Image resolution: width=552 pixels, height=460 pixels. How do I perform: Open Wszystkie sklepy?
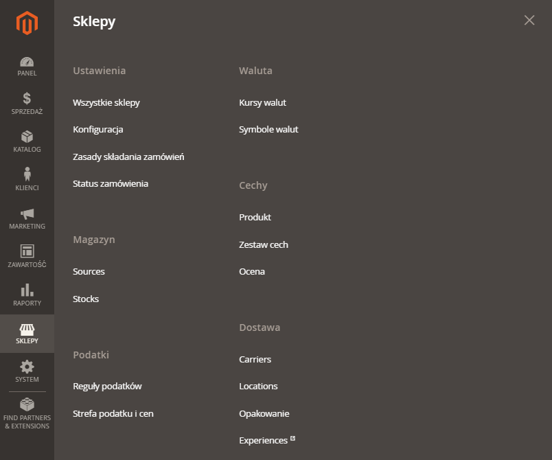[x=106, y=102]
